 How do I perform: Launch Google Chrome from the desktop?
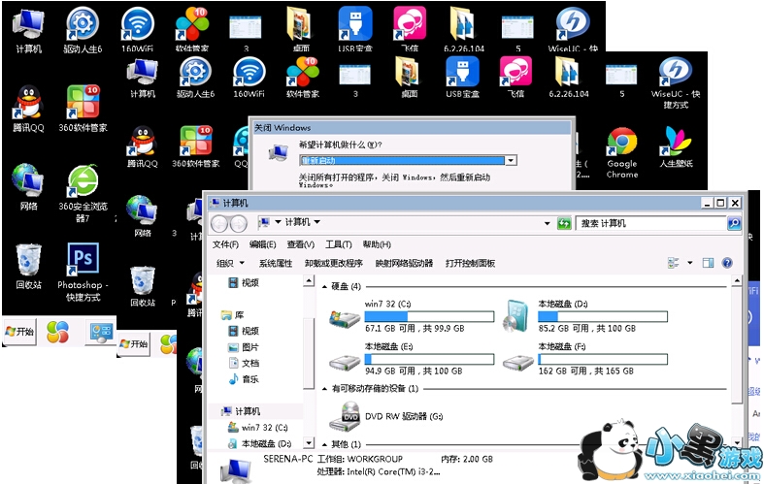click(x=621, y=143)
